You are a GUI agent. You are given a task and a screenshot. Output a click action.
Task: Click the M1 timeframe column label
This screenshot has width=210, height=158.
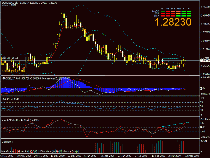(162, 9)
